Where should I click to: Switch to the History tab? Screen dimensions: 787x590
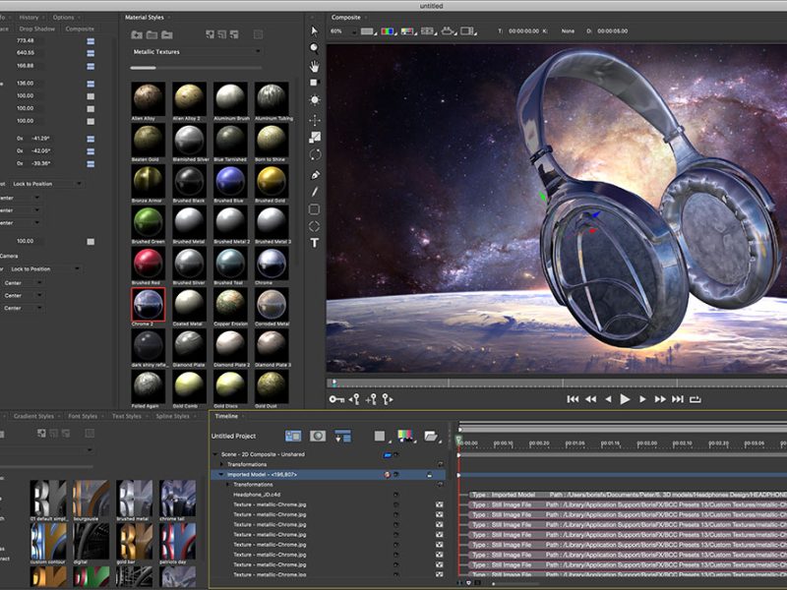click(29, 17)
